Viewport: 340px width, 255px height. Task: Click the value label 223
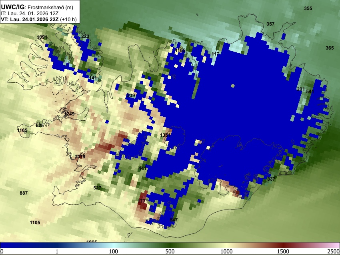click(85, 36)
